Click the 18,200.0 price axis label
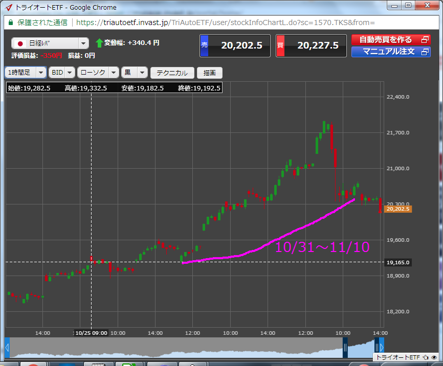Viewport: 443px width, 366px height. pyautogui.click(x=398, y=311)
